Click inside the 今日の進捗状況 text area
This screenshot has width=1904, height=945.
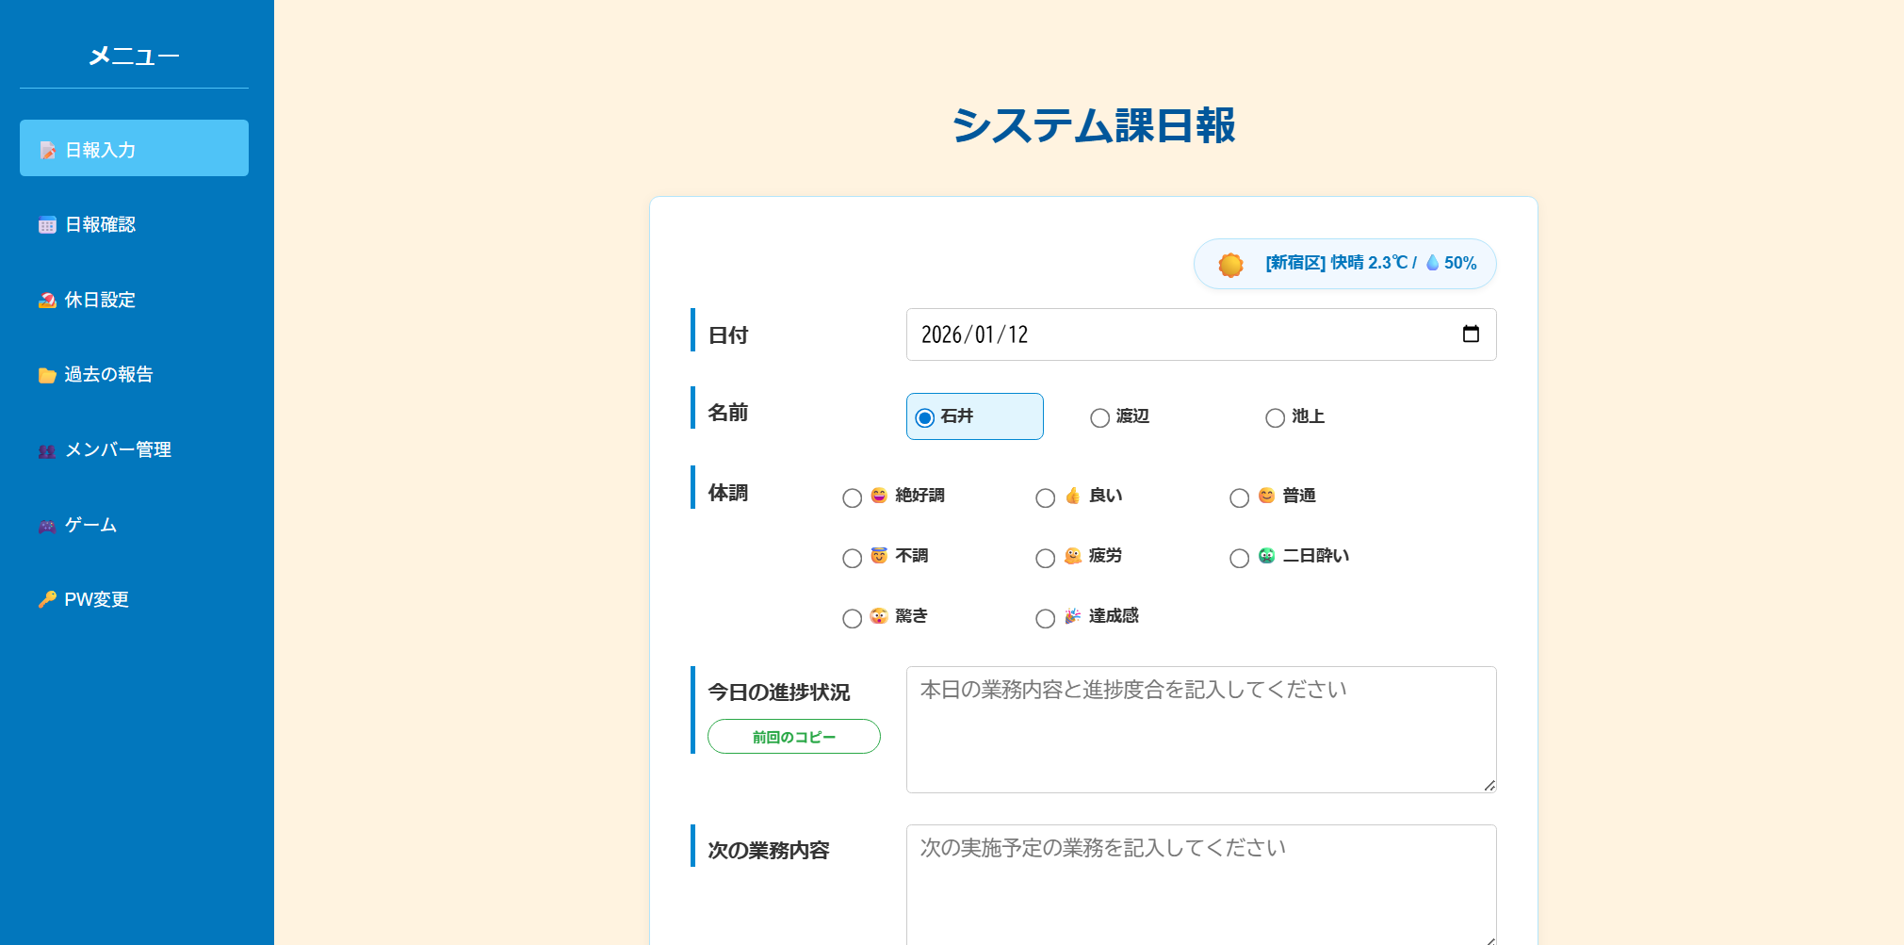(x=1200, y=730)
